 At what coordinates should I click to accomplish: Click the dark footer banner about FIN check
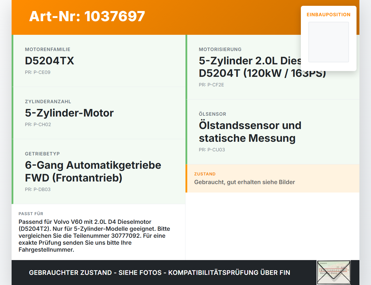(185, 273)
